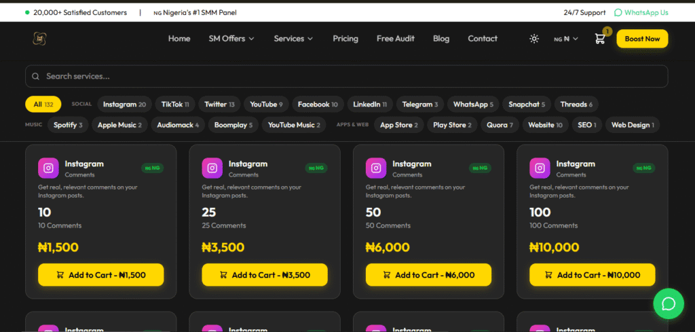Filter by Threads 6

click(x=577, y=104)
